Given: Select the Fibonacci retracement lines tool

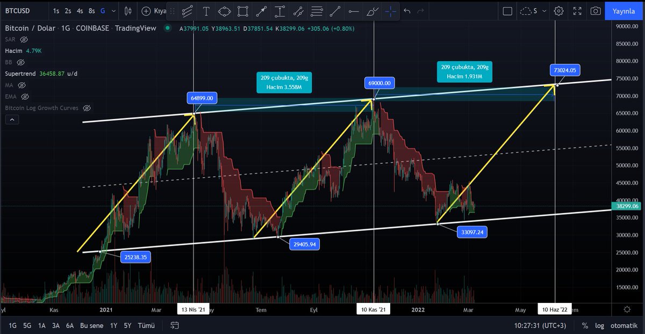Looking at the screenshot, I should (x=317, y=11).
